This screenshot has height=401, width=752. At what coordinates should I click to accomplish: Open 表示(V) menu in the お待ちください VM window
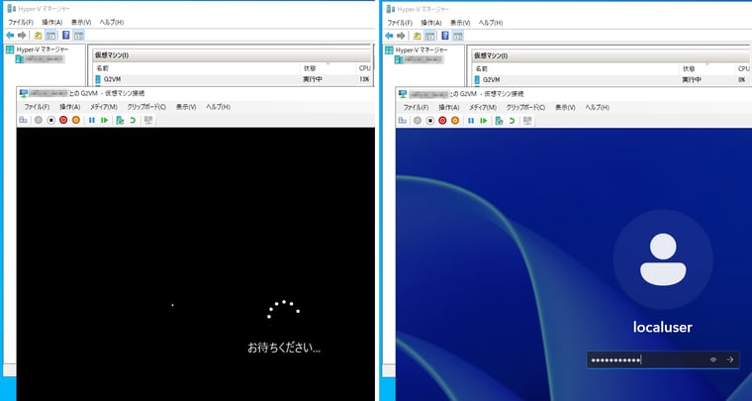pos(186,107)
